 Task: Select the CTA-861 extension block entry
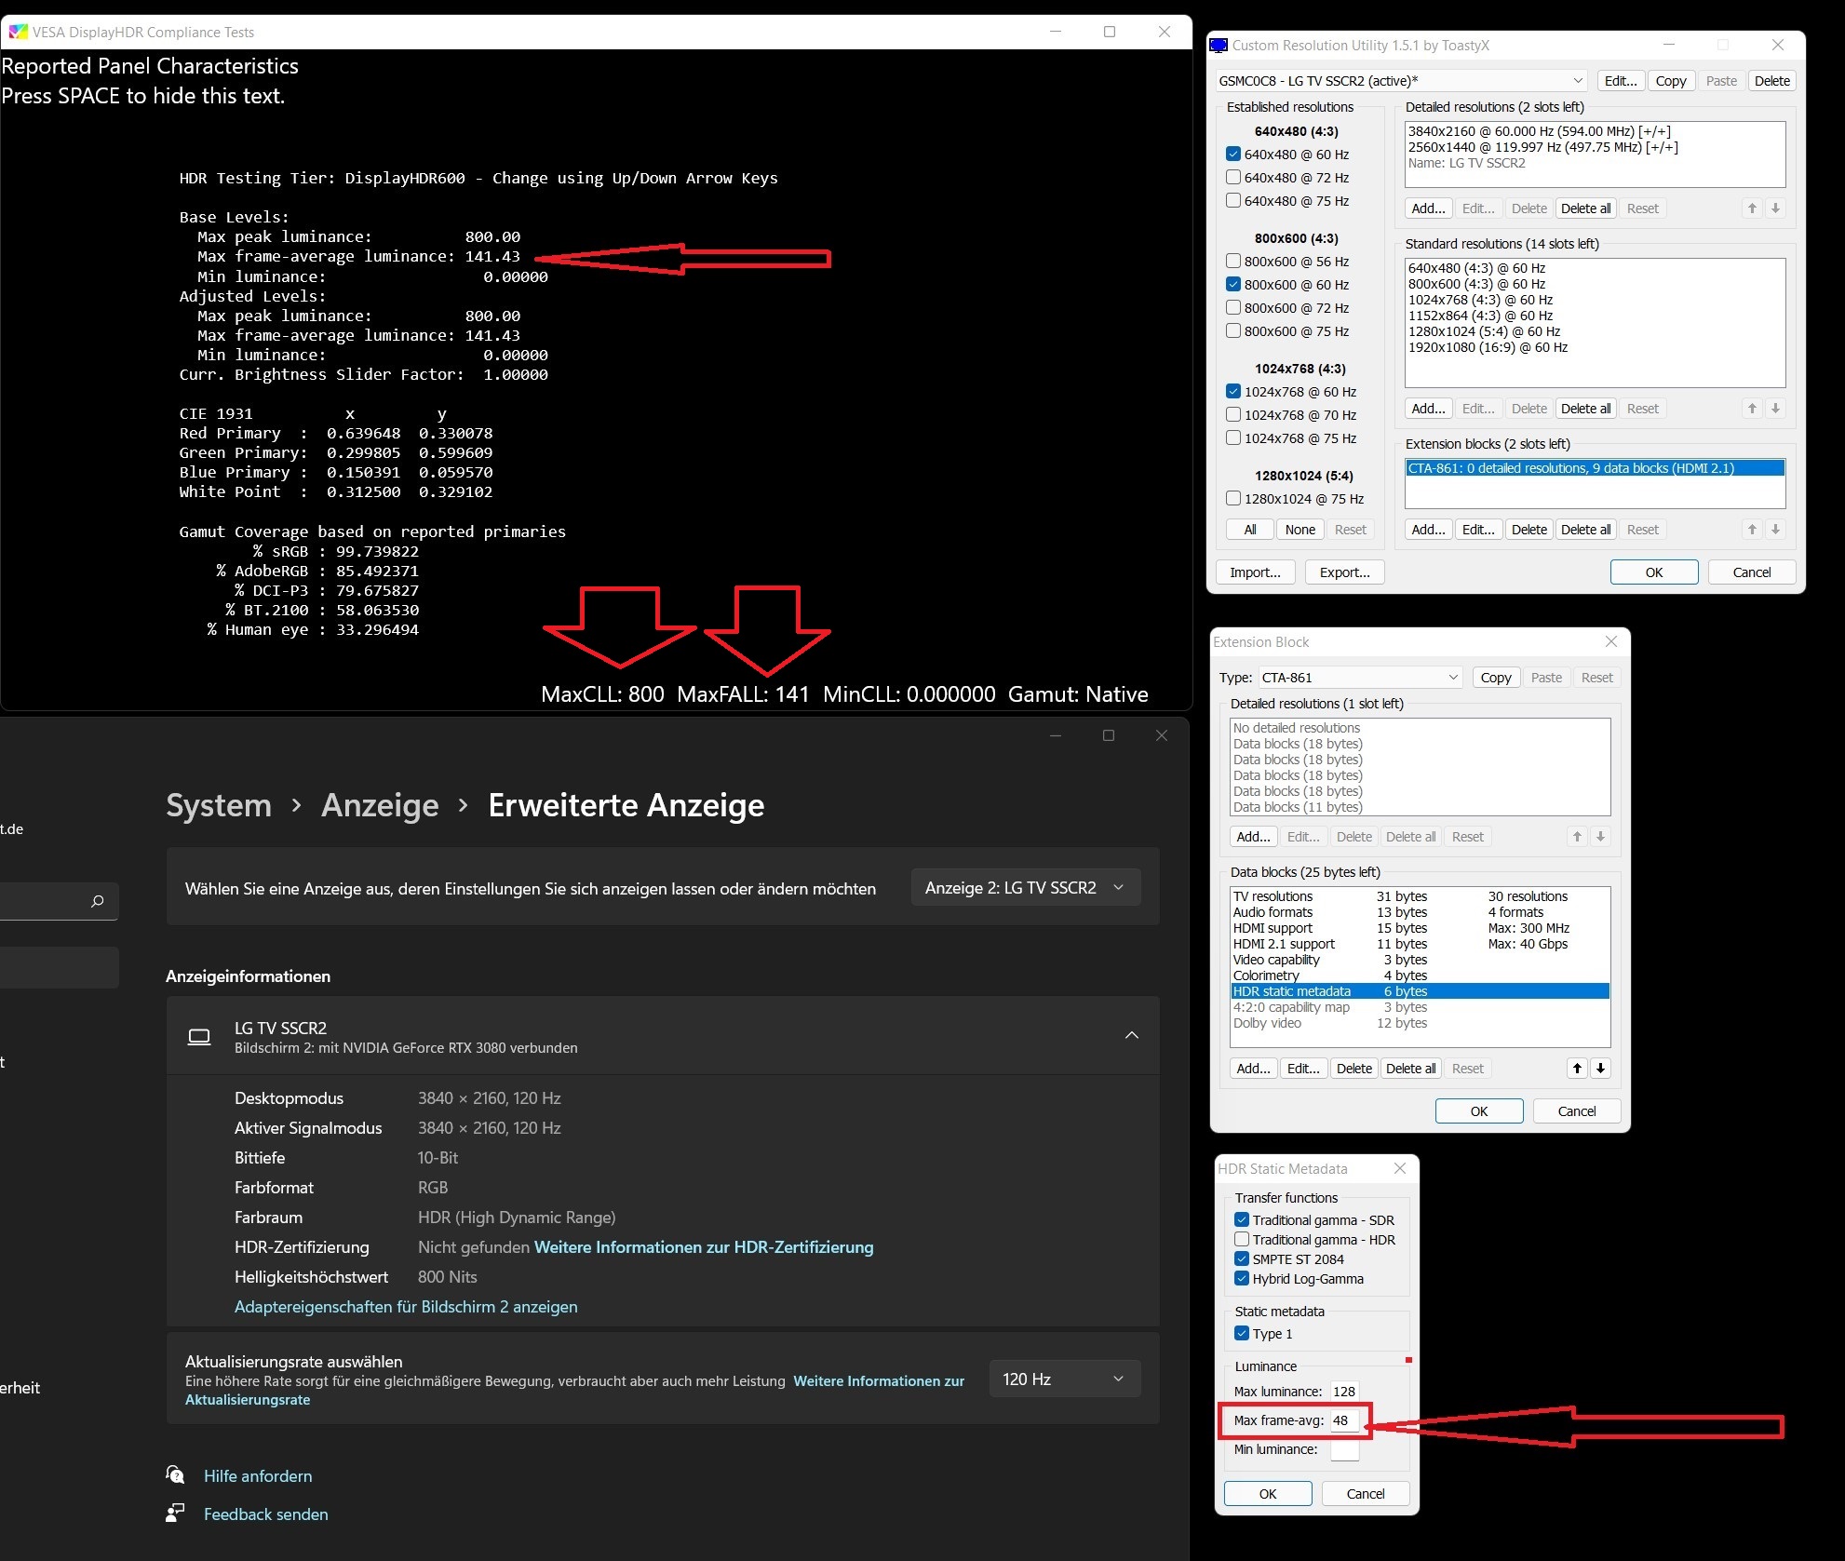pos(1595,468)
